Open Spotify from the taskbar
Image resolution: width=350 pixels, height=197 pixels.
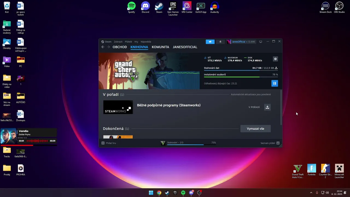click(183, 193)
